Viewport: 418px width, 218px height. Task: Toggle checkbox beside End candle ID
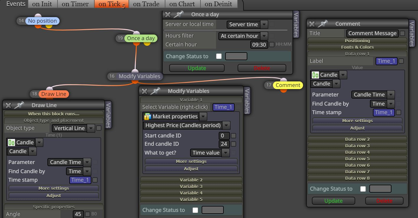pyautogui.click(x=233, y=144)
